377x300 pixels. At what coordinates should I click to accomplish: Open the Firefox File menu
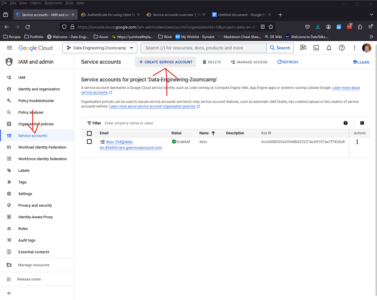pos(4,3)
